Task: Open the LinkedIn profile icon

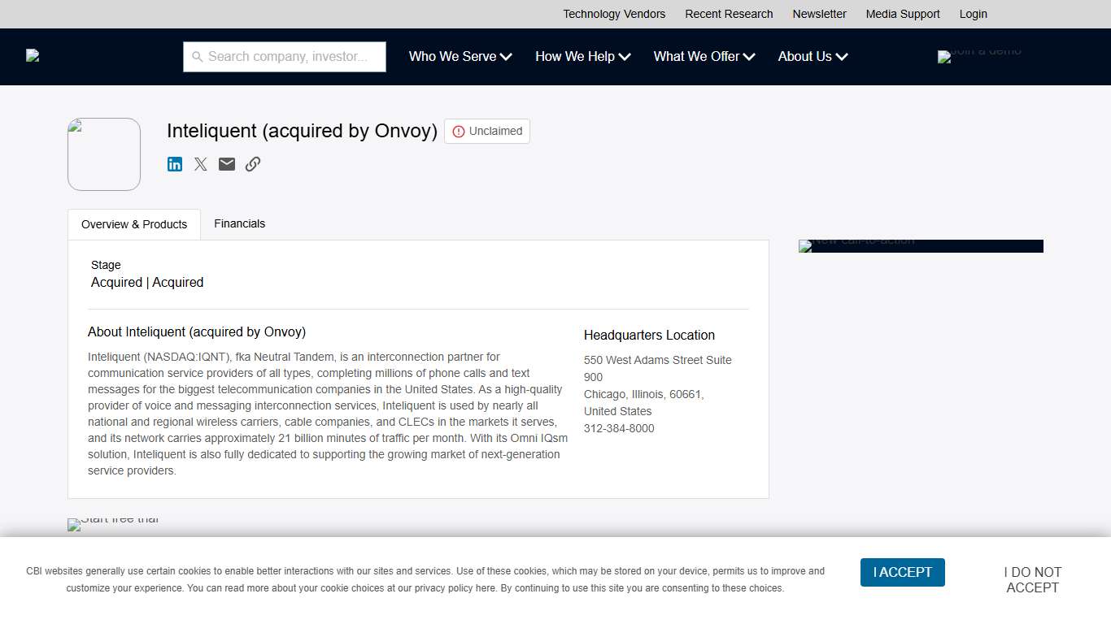Action: click(x=174, y=164)
